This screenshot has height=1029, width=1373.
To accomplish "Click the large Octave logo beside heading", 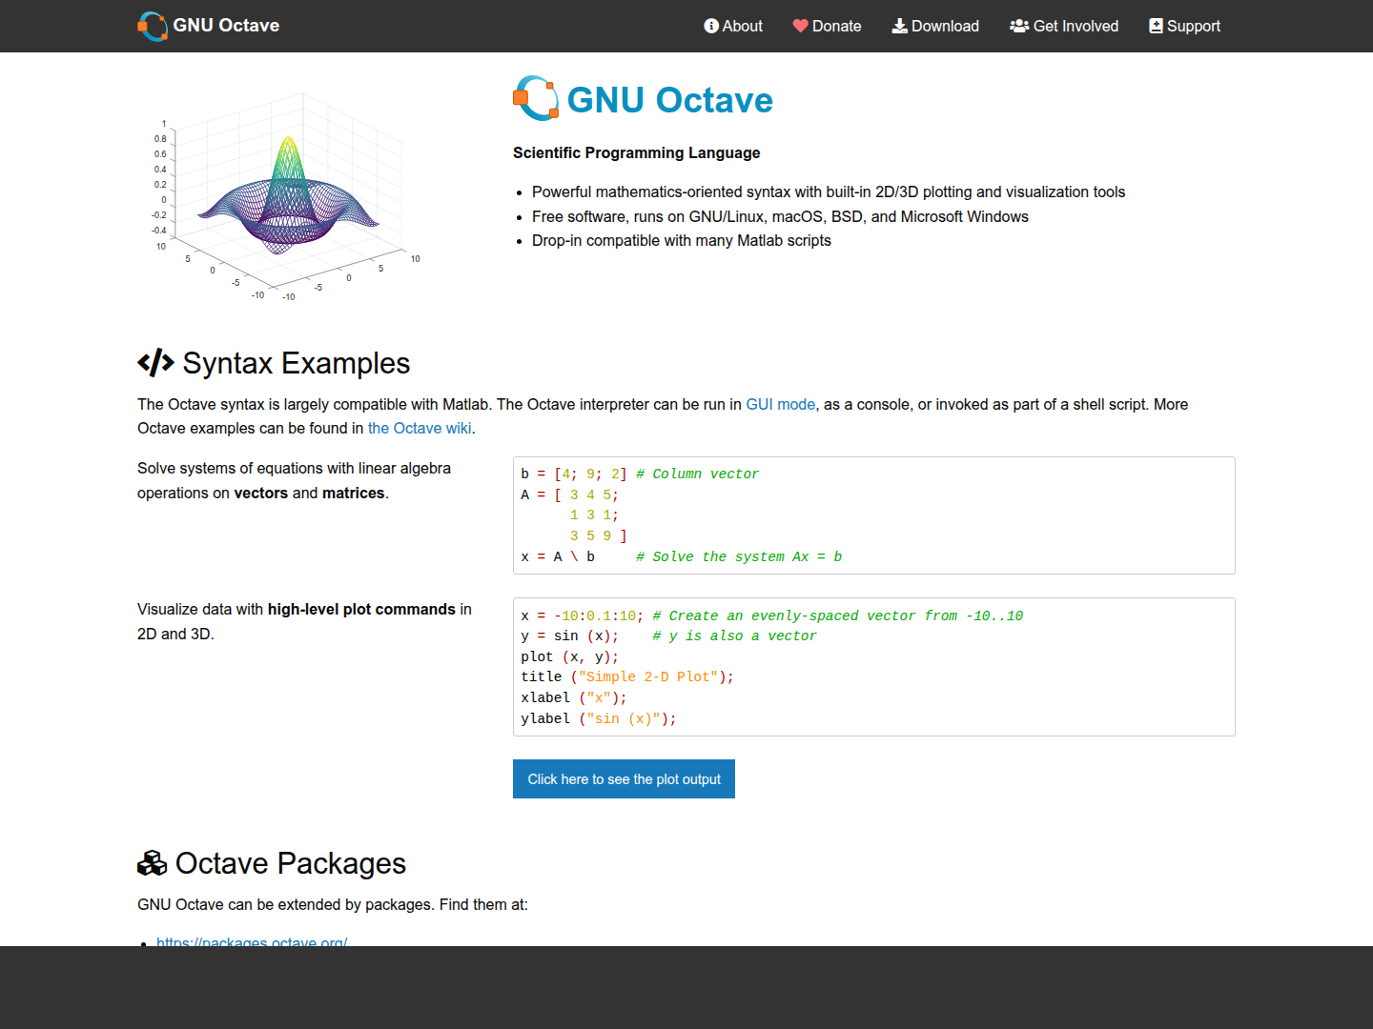I will click(536, 99).
